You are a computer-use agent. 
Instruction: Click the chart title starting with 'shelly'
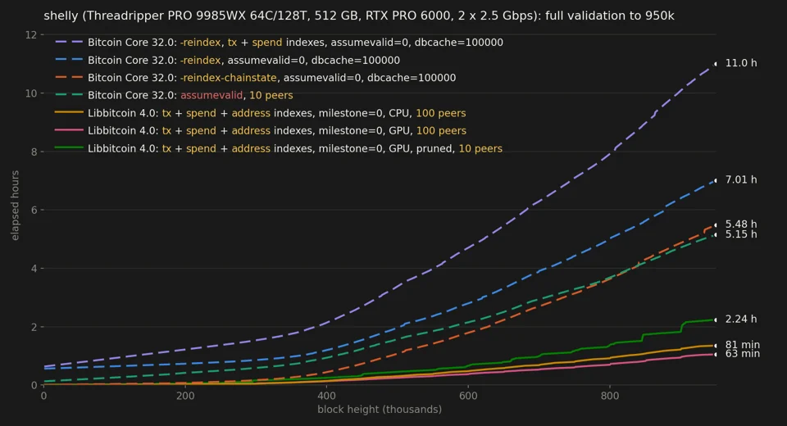coord(359,16)
